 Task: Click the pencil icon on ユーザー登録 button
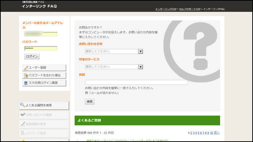click(26, 68)
